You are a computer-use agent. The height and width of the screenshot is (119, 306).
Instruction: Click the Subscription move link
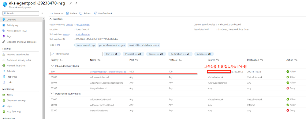pyautogui.click(x=66, y=34)
